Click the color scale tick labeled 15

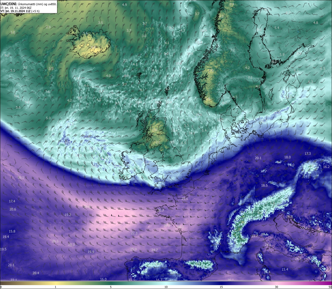221,287
